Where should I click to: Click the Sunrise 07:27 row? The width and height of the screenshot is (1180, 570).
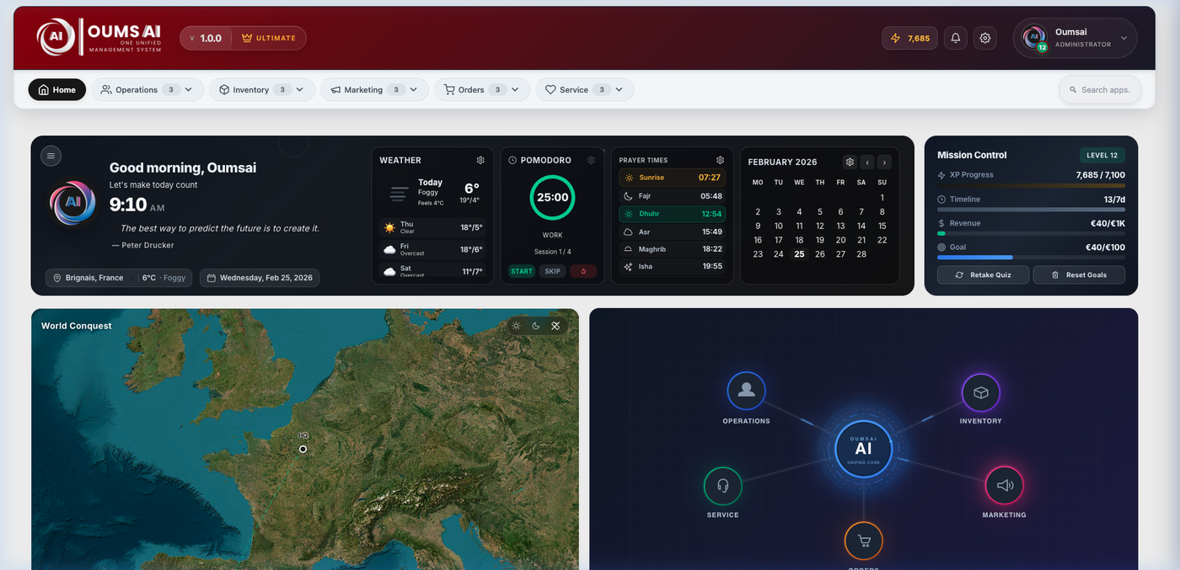[x=672, y=178]
